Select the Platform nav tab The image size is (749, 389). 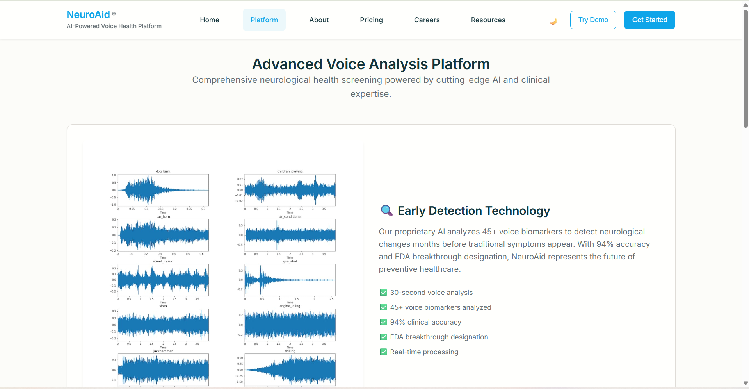[264, 20]
